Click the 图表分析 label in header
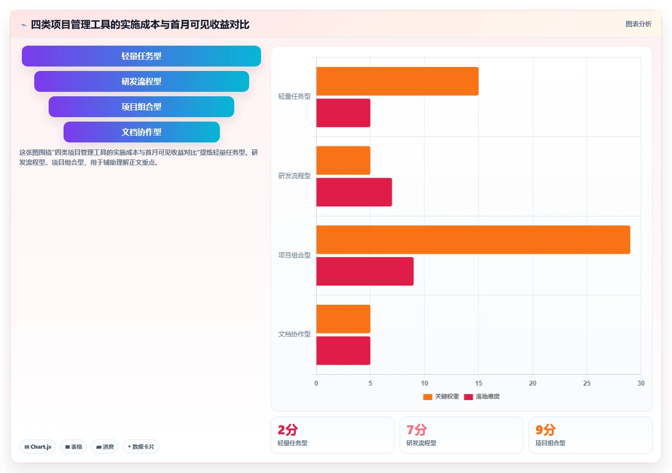Viewport: 672px width, 473px height. pyautogui.click(x=638, y=24)
